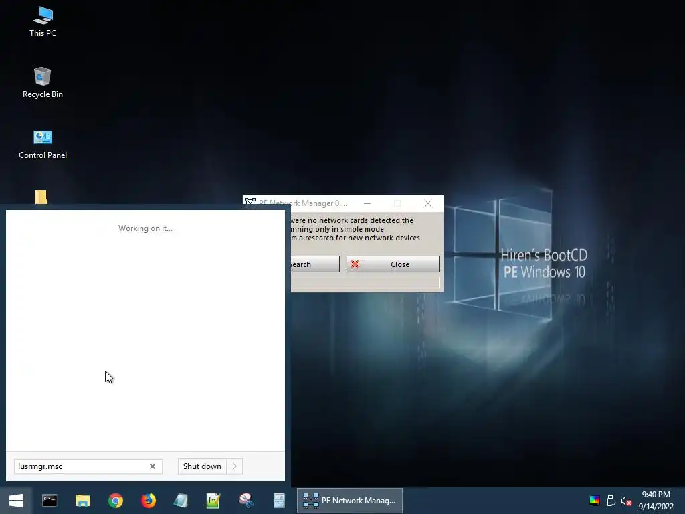685x514 pixels.
Task: Close PE Network Manager with title bar X
Action: click(x=428, y=203)
